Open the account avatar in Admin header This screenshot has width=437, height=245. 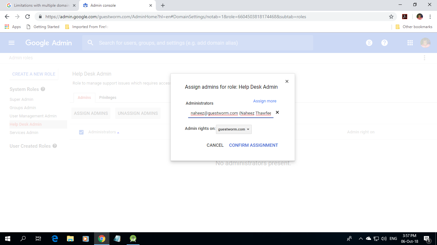pyautogui.click(x=425, y=43)
